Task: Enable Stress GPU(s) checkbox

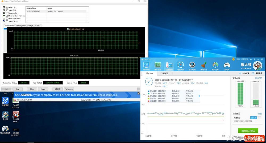Action: click(x=7, y=21)
